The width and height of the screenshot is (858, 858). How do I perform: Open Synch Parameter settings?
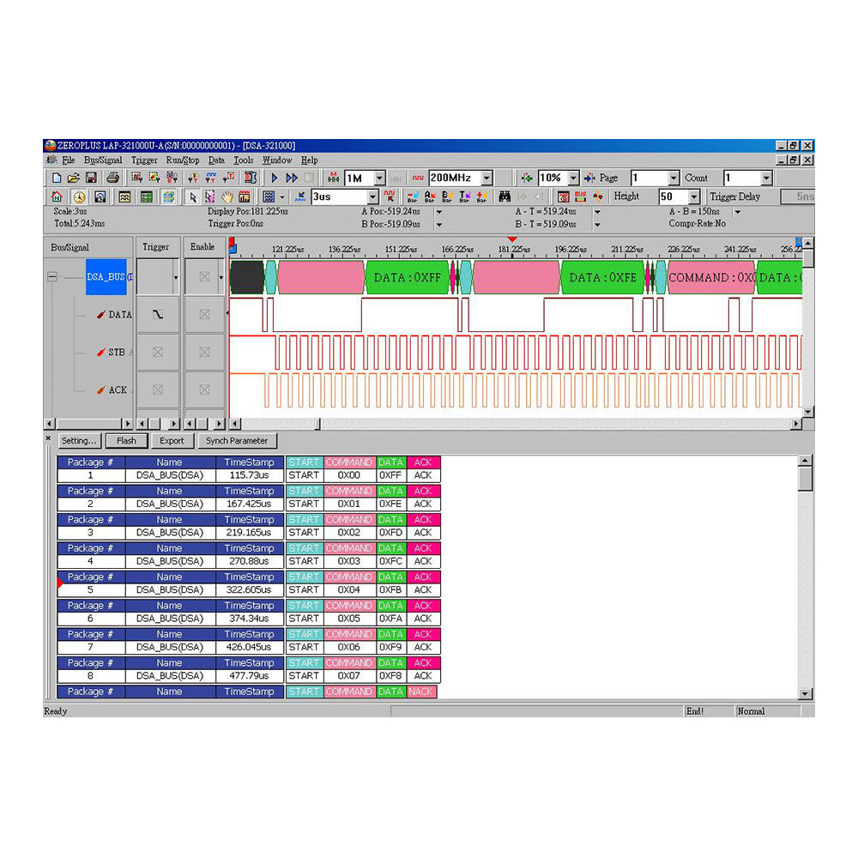pos(238,440)
